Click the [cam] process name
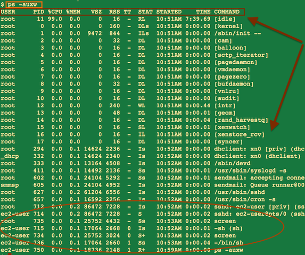This screenshot has width=305, height=255. tap(223, 40)
